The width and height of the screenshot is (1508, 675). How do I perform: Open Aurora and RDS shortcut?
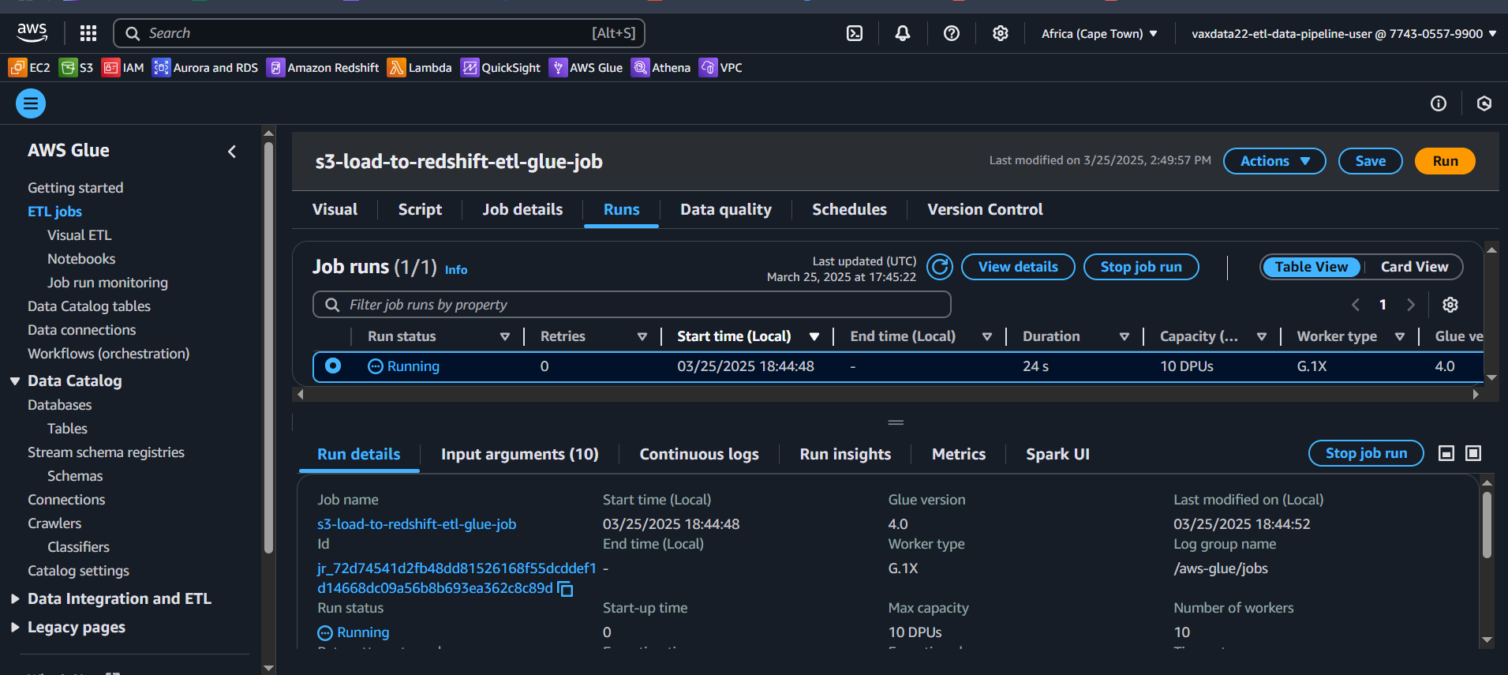(205, 68)
